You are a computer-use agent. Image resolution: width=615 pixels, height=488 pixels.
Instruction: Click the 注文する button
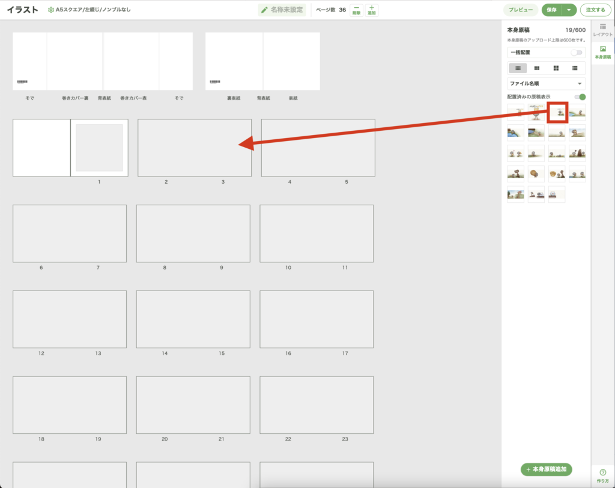(x=595, y=10)
